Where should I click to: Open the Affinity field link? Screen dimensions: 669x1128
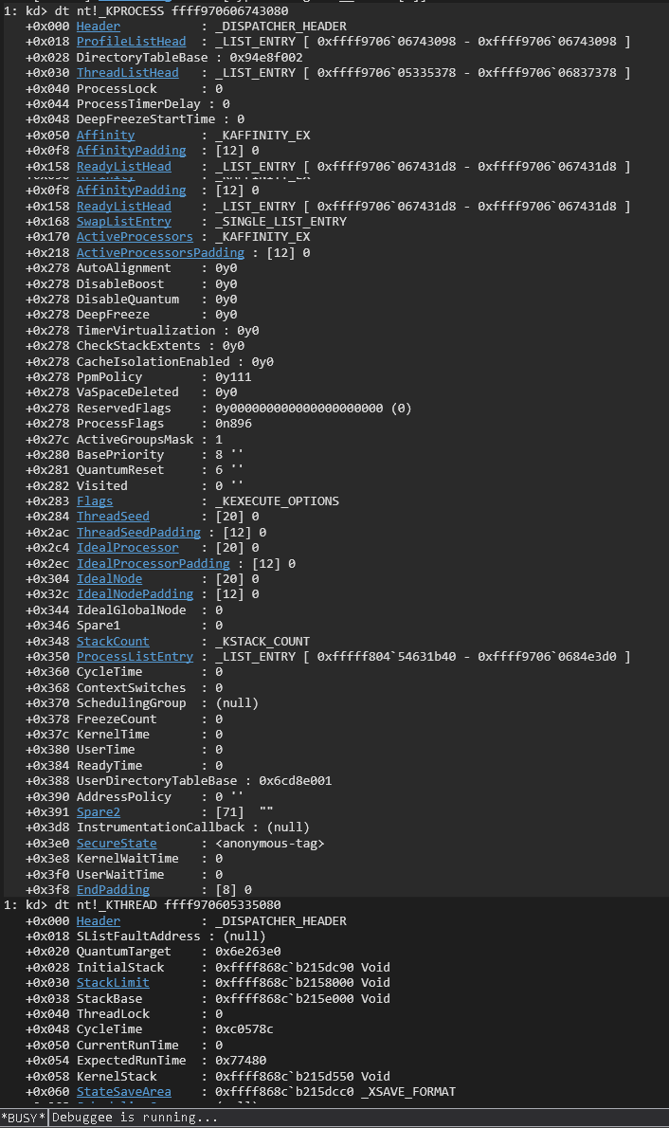click(x=106, y=136)
